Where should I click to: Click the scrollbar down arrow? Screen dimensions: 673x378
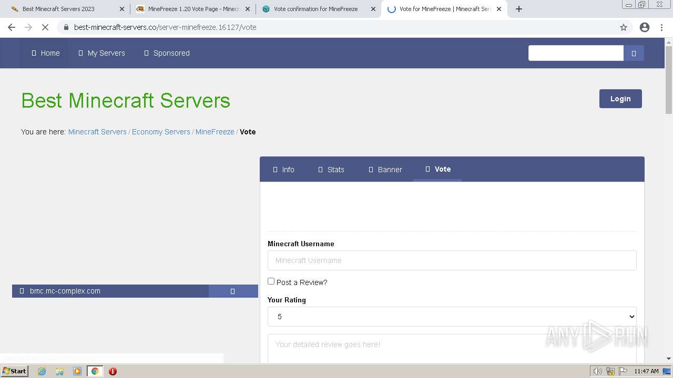669,359
